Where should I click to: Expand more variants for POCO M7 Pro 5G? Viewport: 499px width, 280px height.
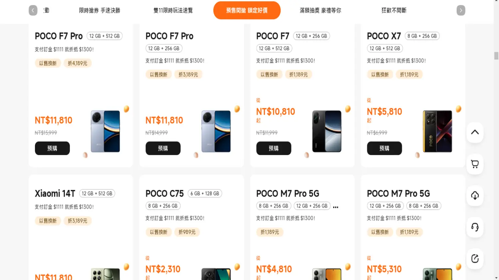coord(336,207)
